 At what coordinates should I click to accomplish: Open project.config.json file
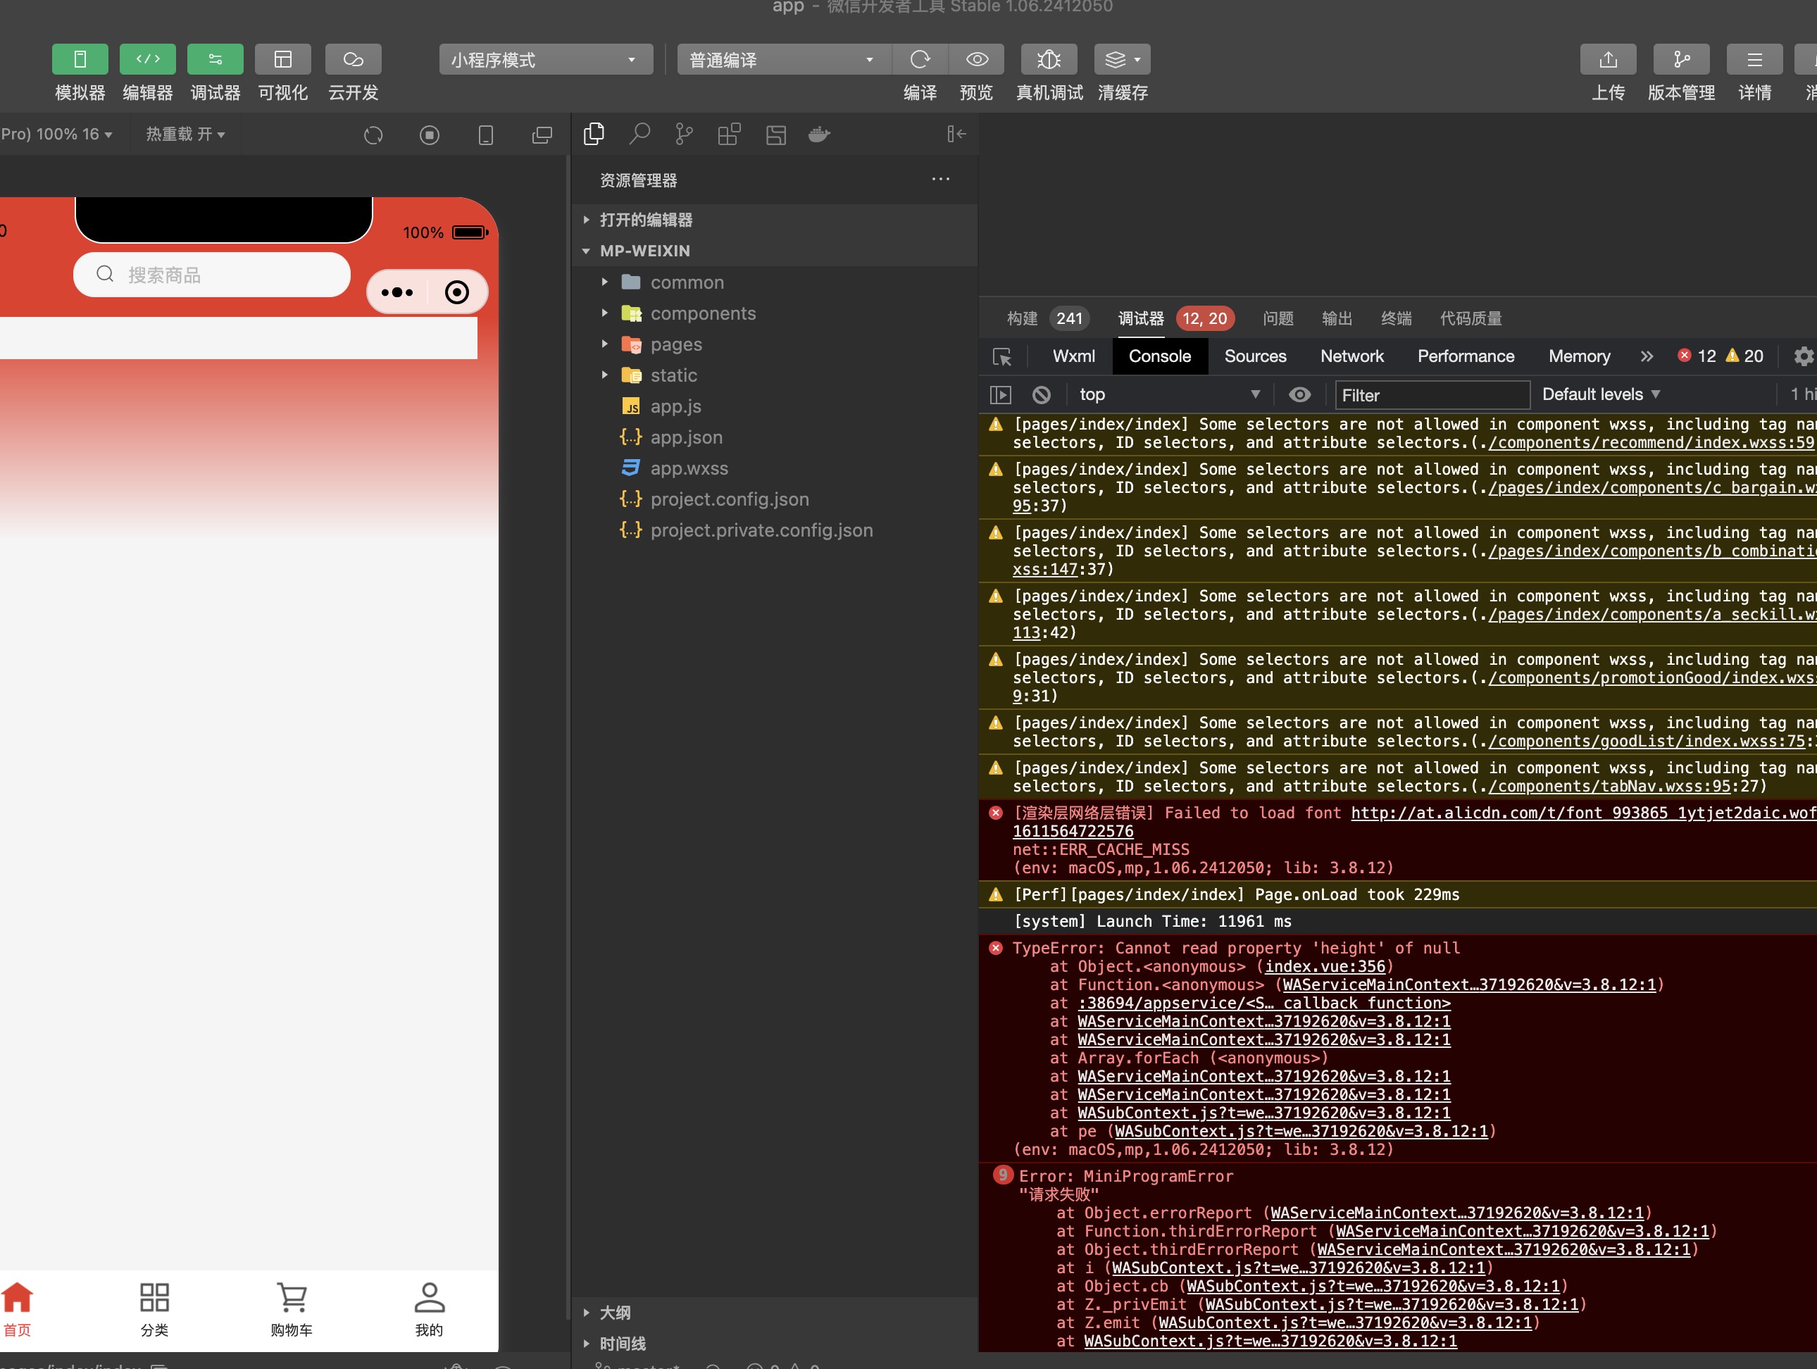pyautogui.click(x=775, y=499)
